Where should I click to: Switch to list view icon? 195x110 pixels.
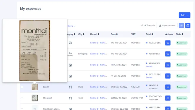[181, 25]
